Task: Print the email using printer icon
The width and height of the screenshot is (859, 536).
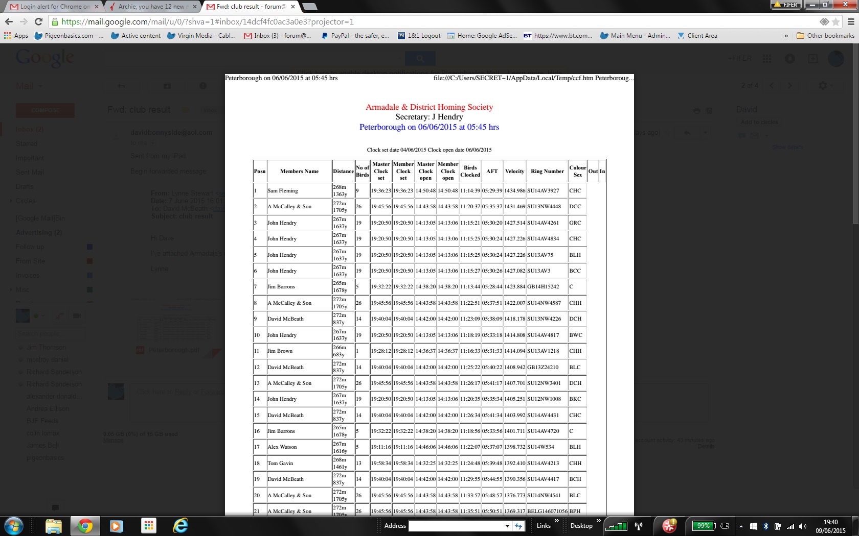Action: [x=697, y=110]
